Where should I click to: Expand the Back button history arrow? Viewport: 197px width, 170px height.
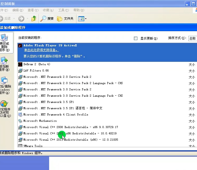click(x=14, y=19)
